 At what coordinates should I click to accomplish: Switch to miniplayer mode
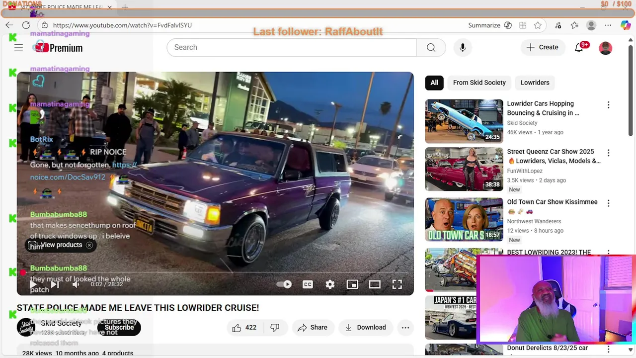[x=352, y=284]
